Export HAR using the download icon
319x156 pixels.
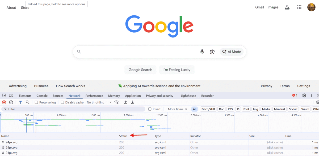click(133, 102)
